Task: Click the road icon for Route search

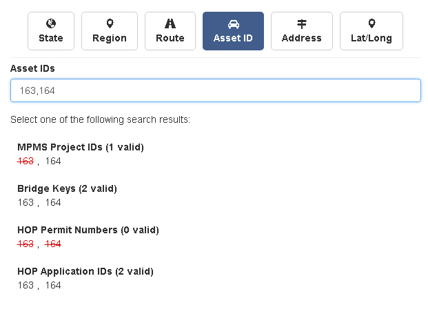Action: point(170,24)
